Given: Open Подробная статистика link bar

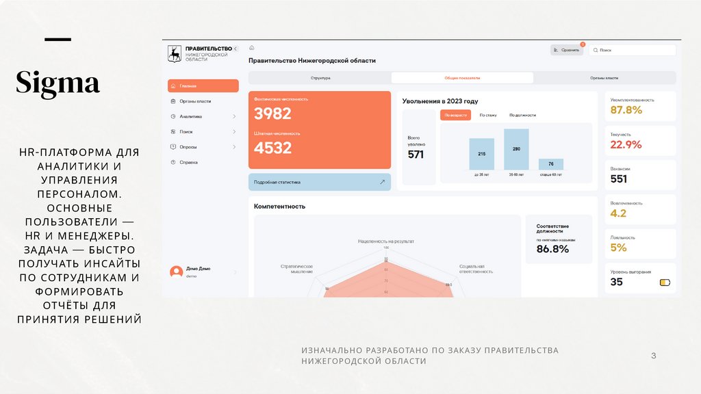Looking at the screenshot, I should tap(320, 182).
